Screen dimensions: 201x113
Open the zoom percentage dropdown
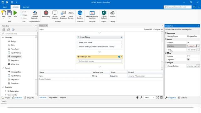(x=154, y=98)
